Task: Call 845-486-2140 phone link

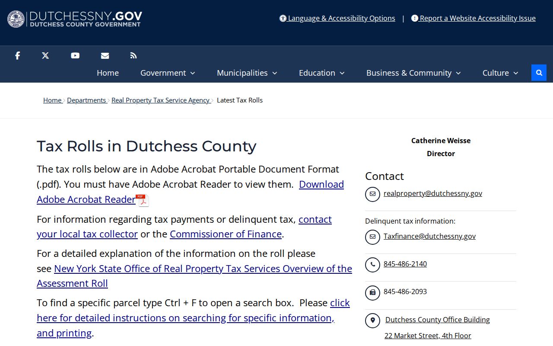Action: click(405, 264)
